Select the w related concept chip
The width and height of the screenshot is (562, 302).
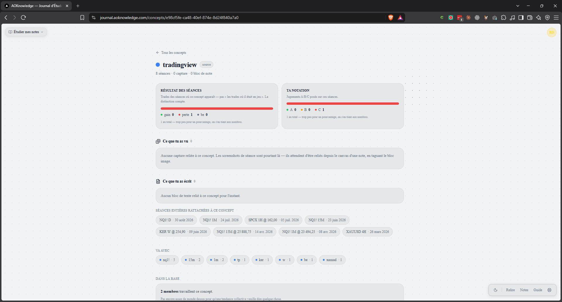point(285,260)
